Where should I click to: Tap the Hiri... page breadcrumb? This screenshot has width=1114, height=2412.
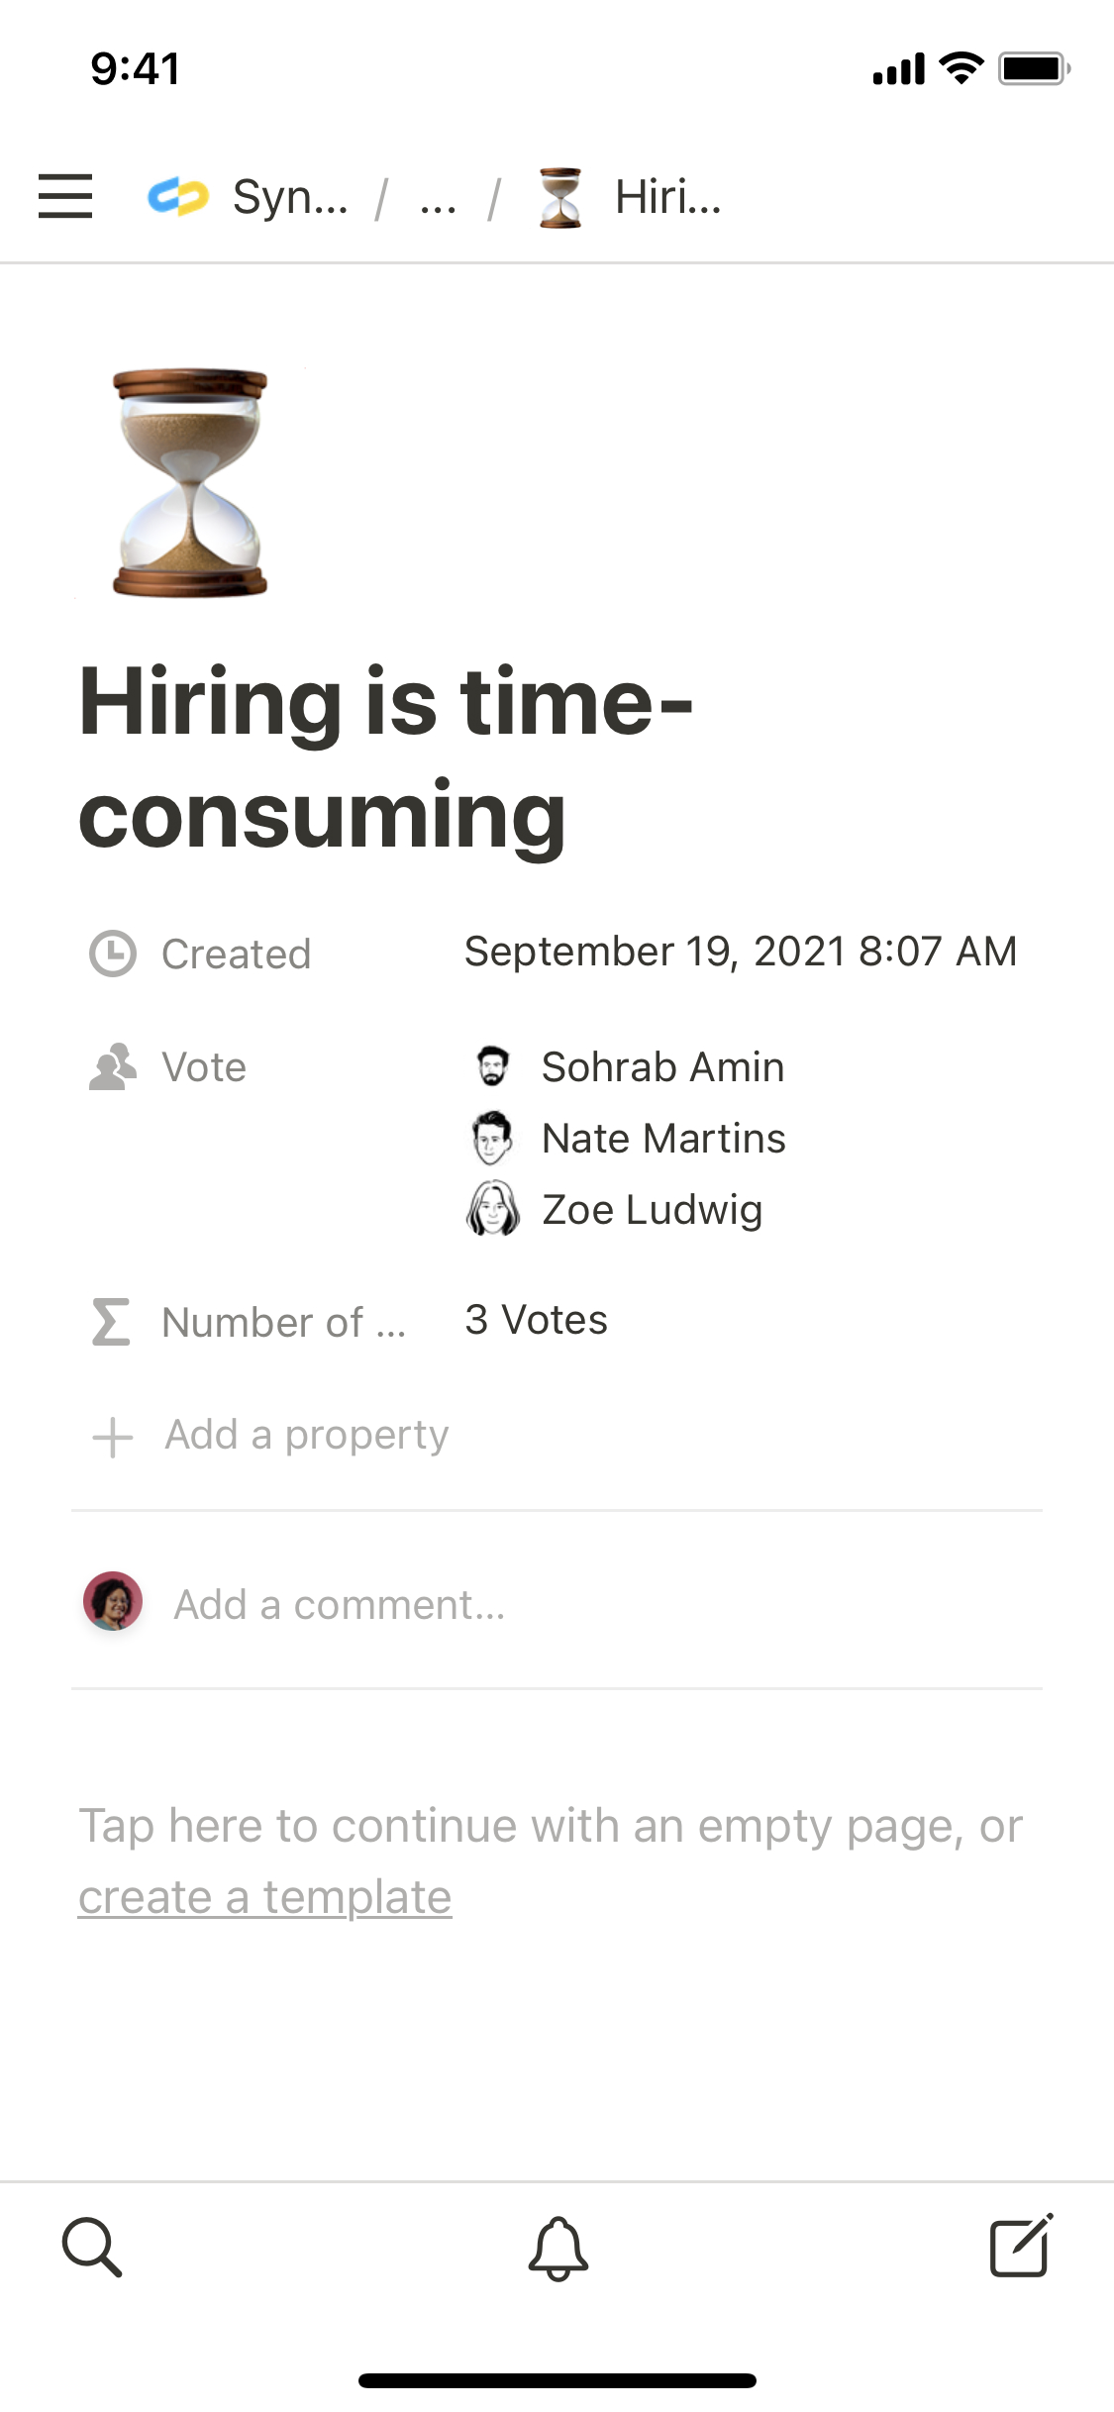[x=630, y=196]
